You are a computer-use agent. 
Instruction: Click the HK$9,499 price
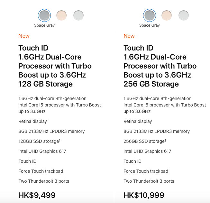click(x=37, y=195)
